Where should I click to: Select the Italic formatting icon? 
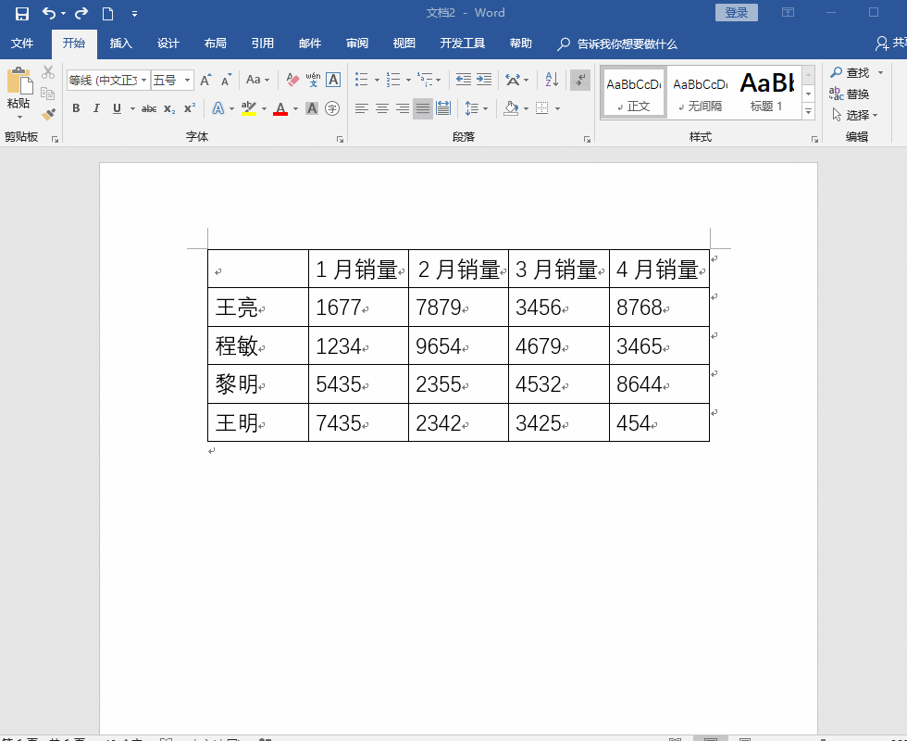coord(96,109)
